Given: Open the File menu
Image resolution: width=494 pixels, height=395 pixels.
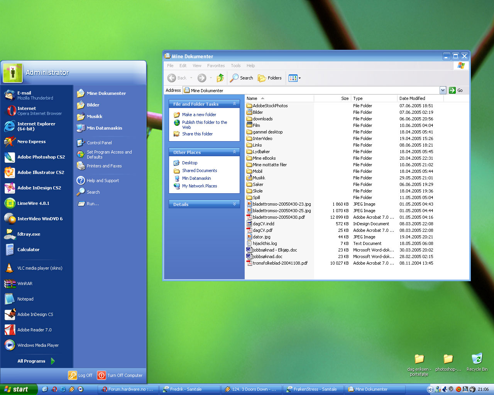Looking at the screenshot, I should [170, 66].
